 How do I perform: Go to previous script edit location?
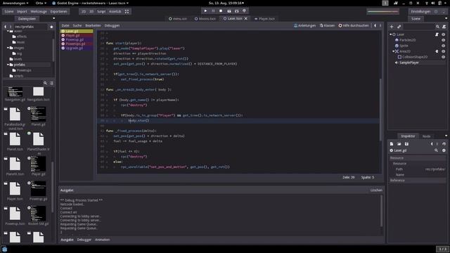(375, 25)
